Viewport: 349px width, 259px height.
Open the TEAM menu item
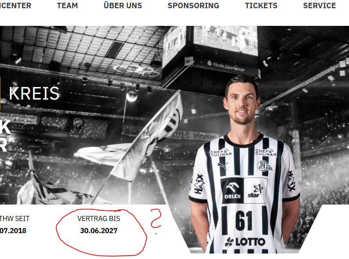(67, 5)
